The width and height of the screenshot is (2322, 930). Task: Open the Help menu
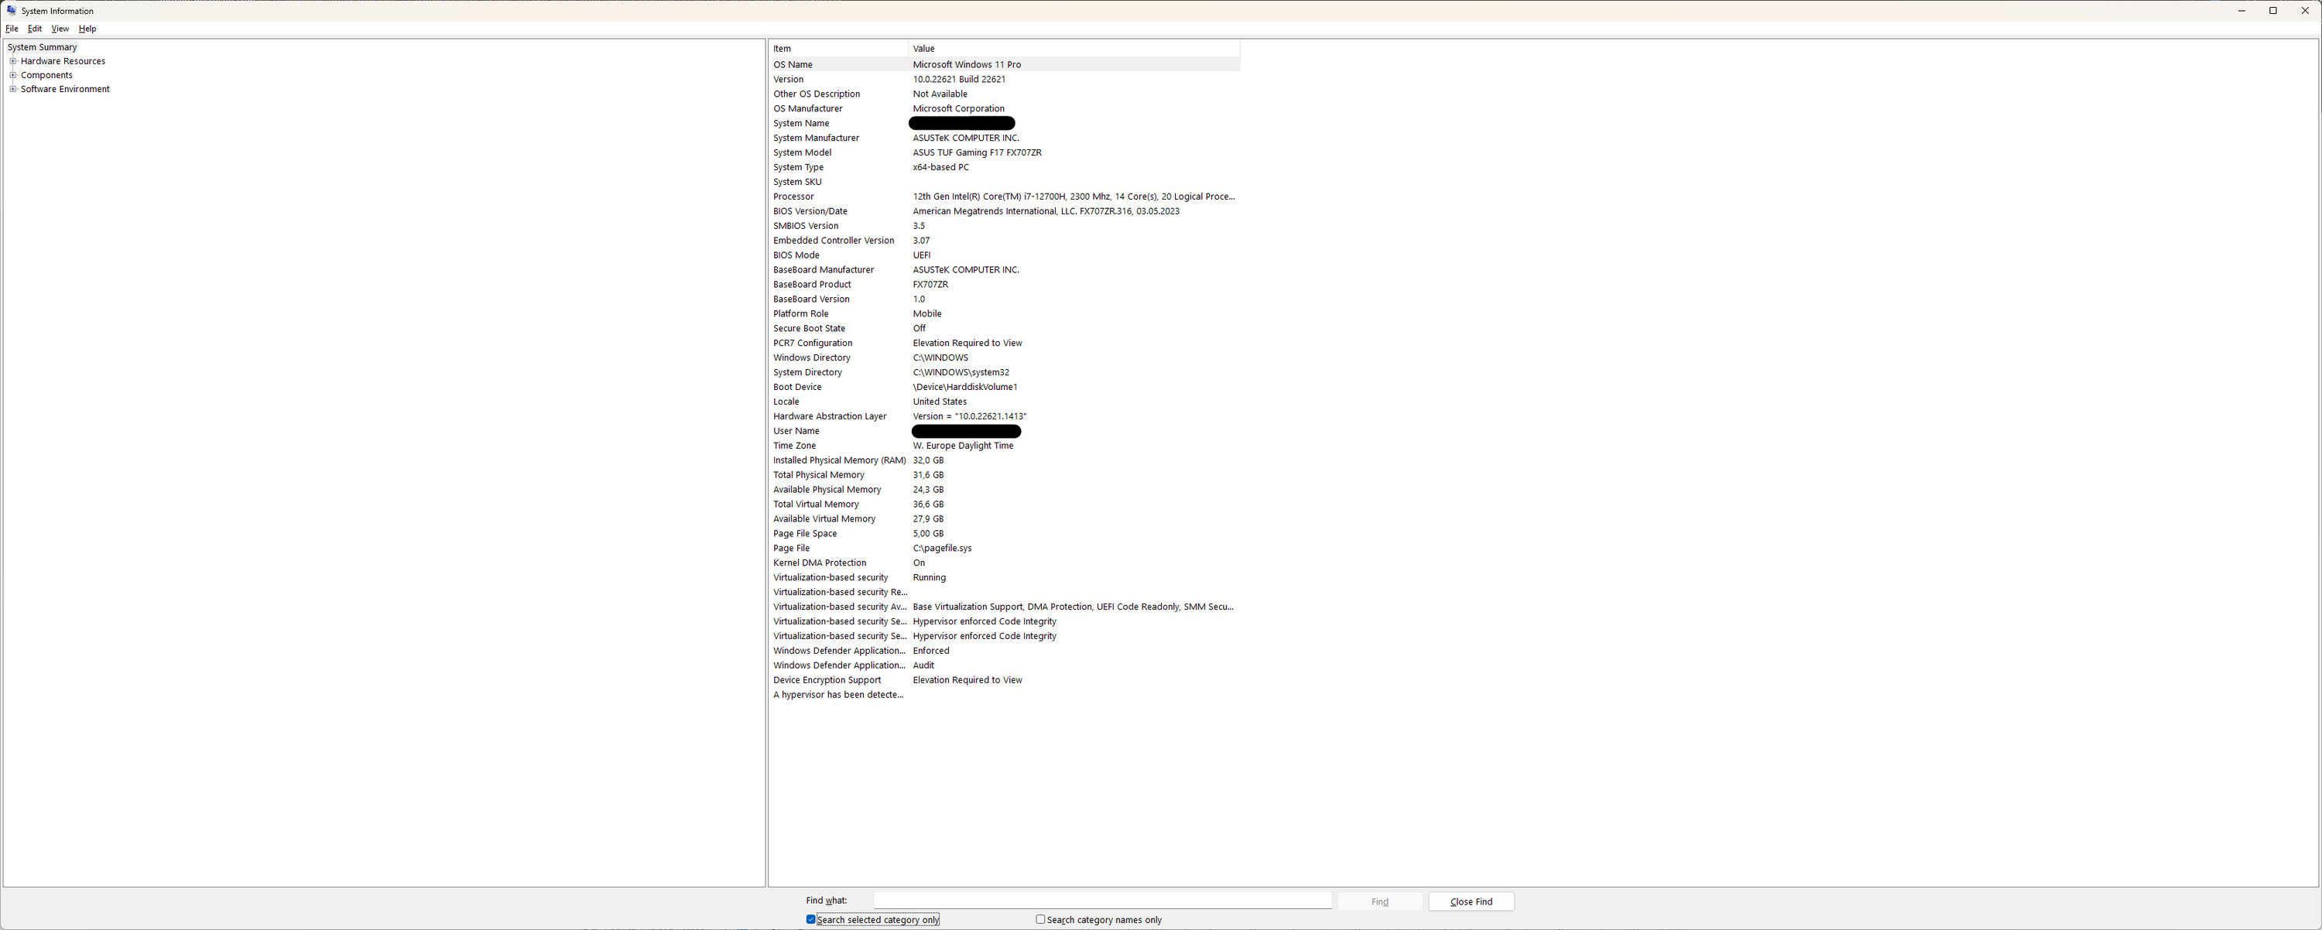coord(87,29)
